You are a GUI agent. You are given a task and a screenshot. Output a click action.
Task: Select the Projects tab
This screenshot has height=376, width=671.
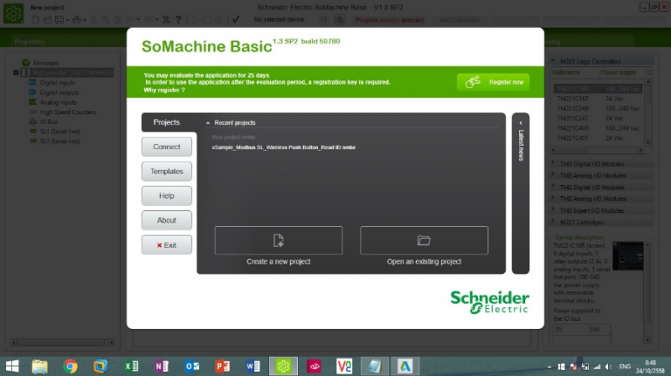(166, 122)
